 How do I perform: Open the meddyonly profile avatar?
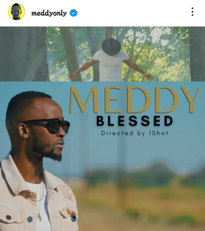pyautogui.click(x=17, y=12)
